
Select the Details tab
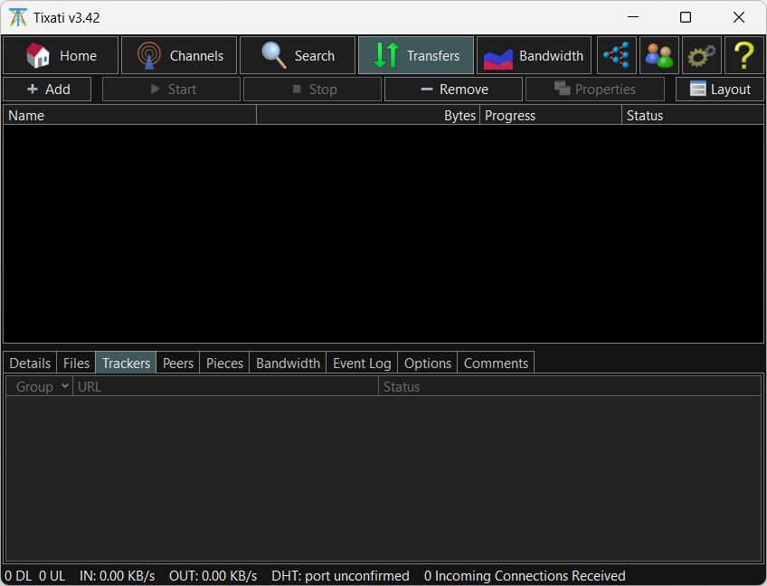(30, 363)
